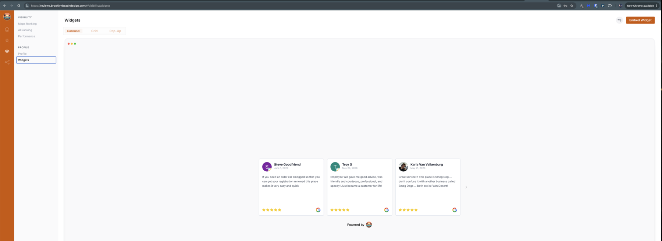Select Widgets in the sidebar
Screen dimensions: 662x241
pos(36,60)
